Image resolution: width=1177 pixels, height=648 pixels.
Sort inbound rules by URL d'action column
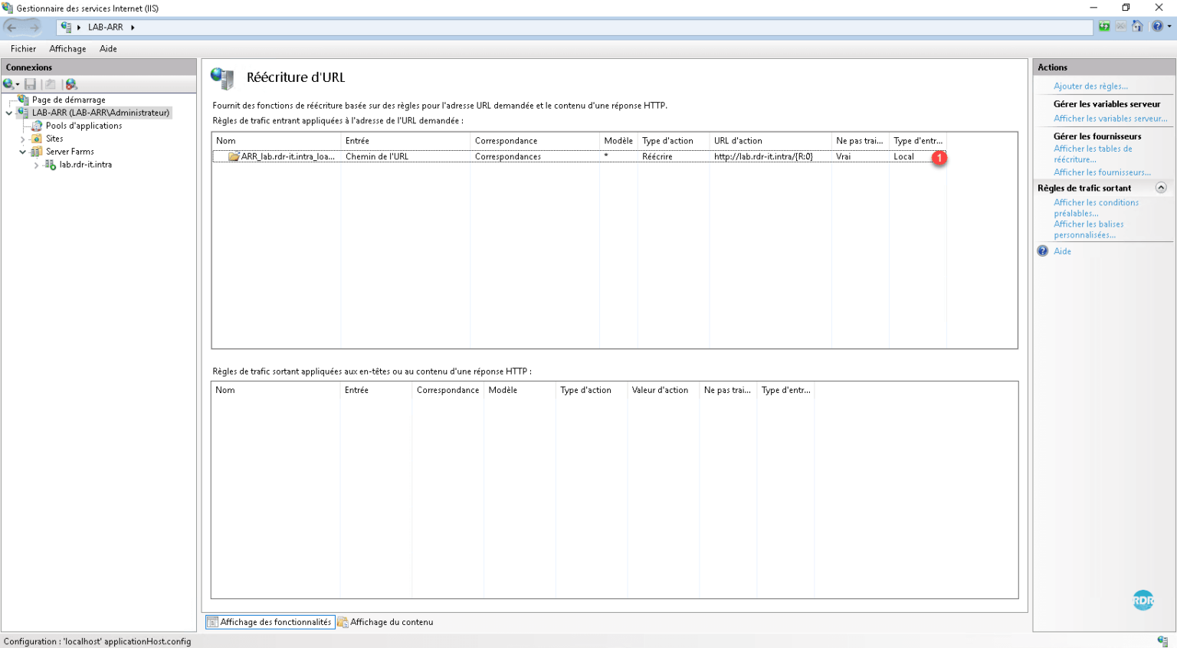[x=770, y=141]
